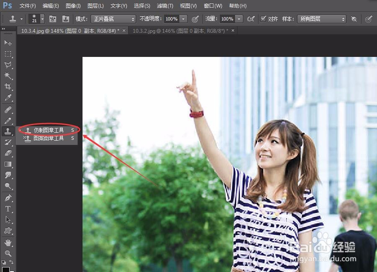Open the 图层(L) menu
Image resolution: width=377 pixels, height=272 pixels.
pos(96,6)
